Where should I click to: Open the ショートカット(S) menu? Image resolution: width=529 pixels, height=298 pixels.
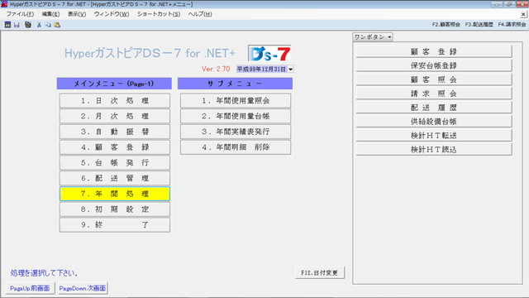click(159, 14)
